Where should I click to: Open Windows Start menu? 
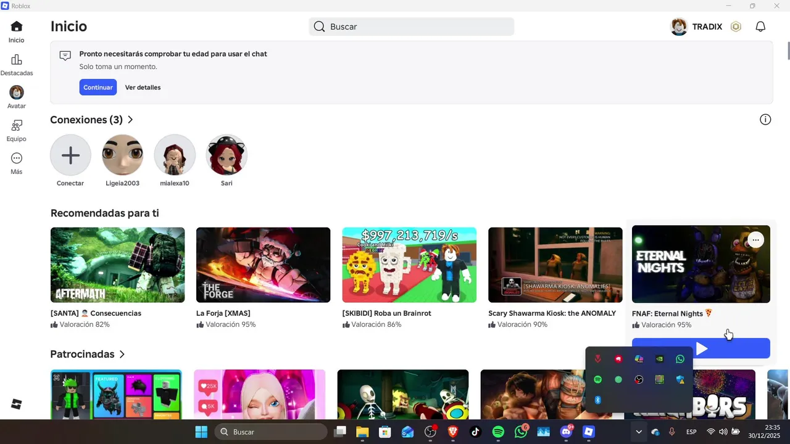(x=201, y=432)
